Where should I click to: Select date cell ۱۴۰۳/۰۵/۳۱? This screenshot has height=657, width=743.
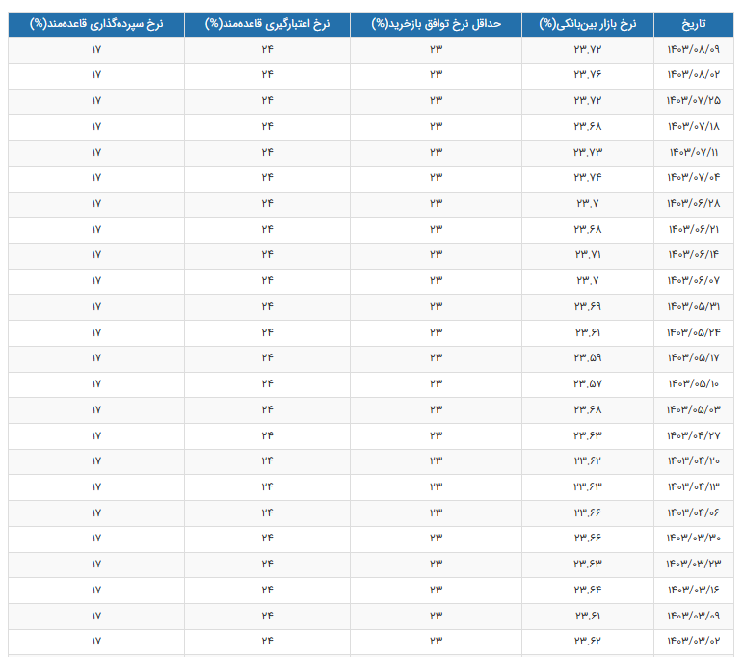coord(693,307)
